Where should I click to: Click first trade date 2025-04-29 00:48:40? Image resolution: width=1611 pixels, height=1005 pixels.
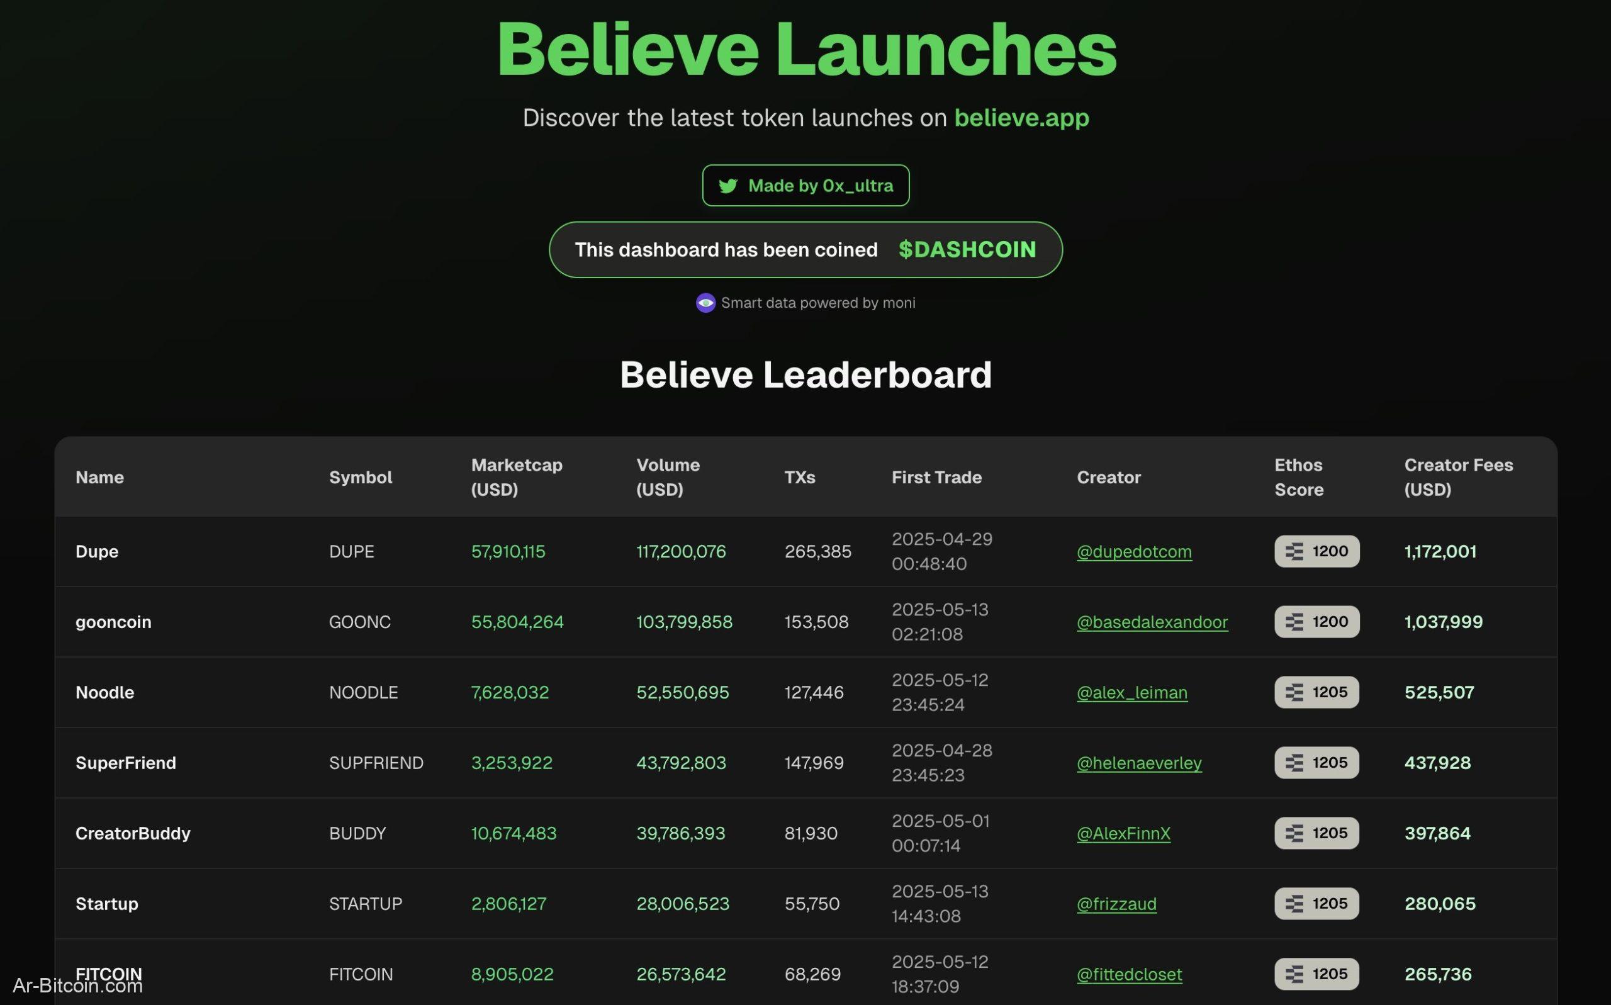(x=942, y=552)
